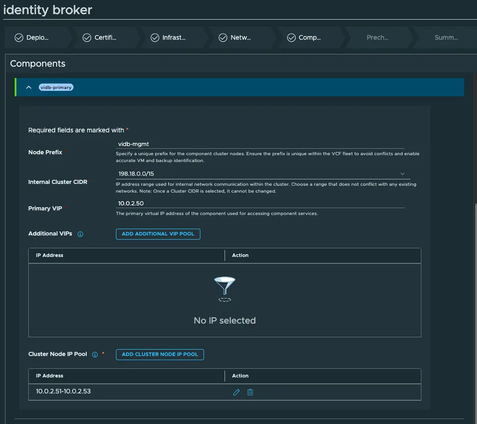Open the Internal Cluster CIDR dropdown
477x424 pixels.
tap(402, 174)
